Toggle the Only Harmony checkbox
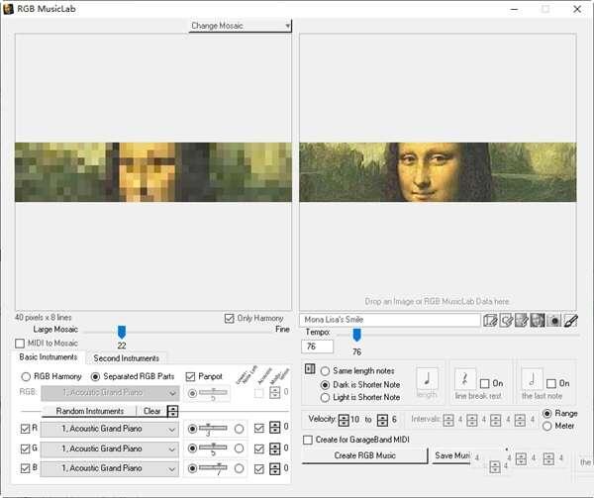Image resolution: width=594 pixels, height=498 pixels. click(231, 318)
